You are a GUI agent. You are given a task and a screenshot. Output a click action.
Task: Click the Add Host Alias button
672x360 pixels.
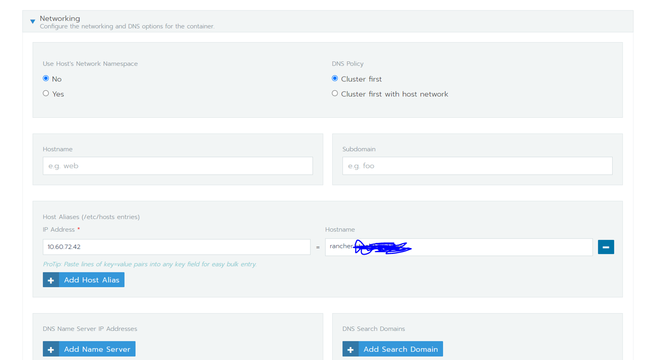91,280
